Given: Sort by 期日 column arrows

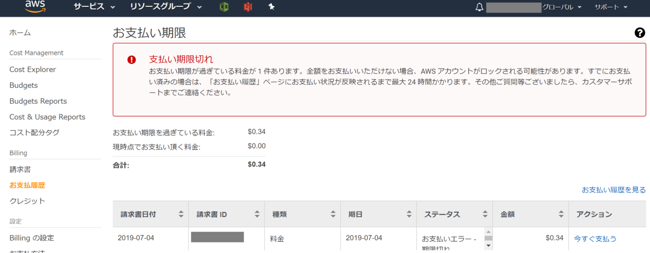Looking at the screenshot, I should (409, 214).
